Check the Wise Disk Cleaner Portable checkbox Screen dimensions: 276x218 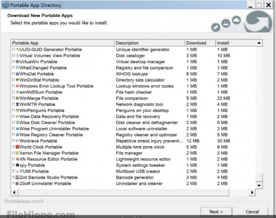click(x=13, y=123)
